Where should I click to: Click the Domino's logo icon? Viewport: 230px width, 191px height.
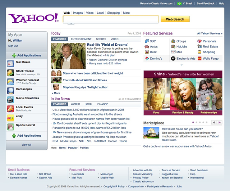(x=147, y=58)
